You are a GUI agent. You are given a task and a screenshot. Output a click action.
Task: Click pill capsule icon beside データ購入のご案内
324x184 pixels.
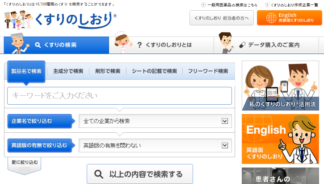pyautogui.click(x=243, y=45)
